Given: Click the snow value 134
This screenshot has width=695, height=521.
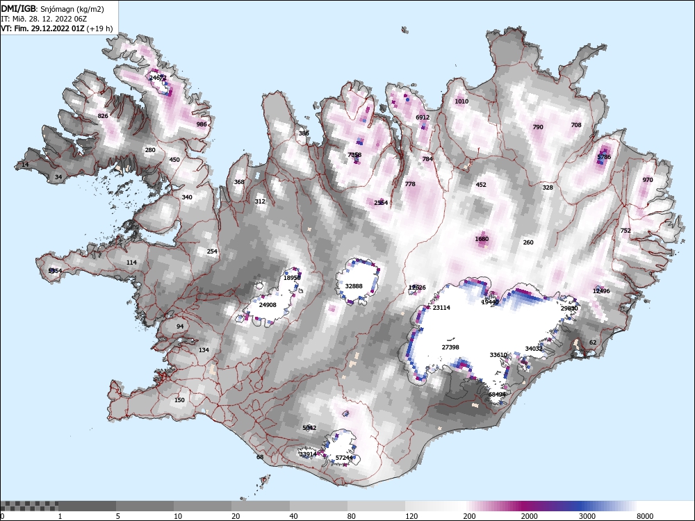Looking at the screenshot, I should coord(204,350).
